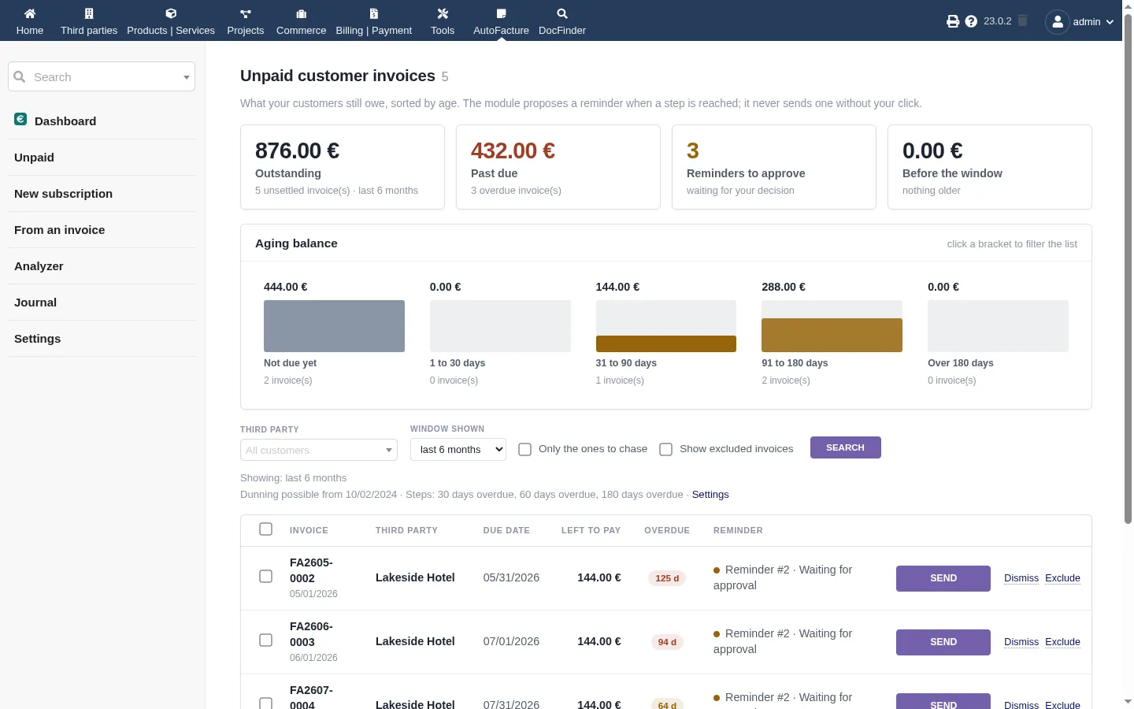Enable Only the ones to chase
Viewport: 1134px width, 709px height.
pos(525,449)
